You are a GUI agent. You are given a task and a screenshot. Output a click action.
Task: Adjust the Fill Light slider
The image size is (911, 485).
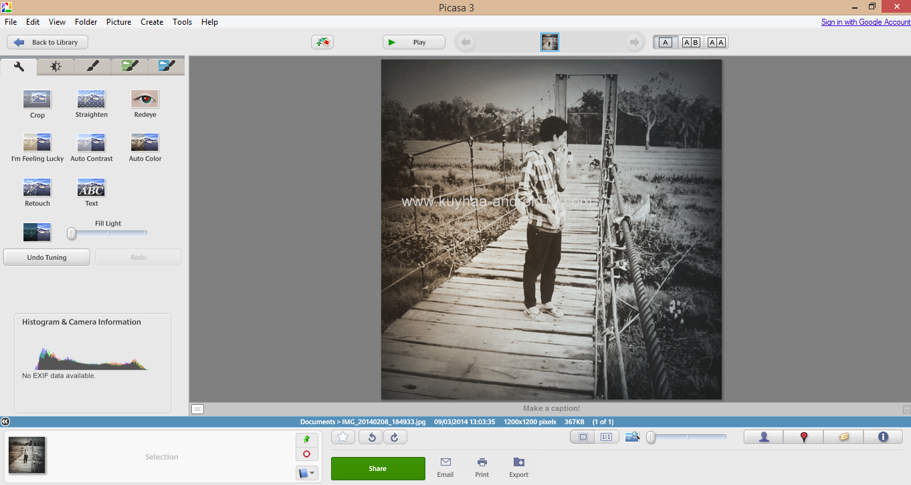click(x=70, y=233)
